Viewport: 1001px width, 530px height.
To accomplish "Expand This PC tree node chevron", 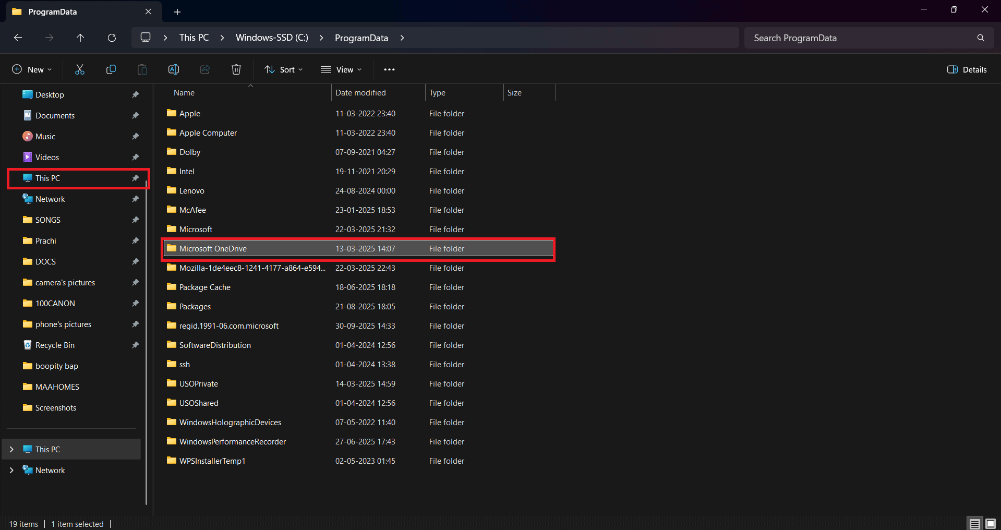I will (11, 449).
